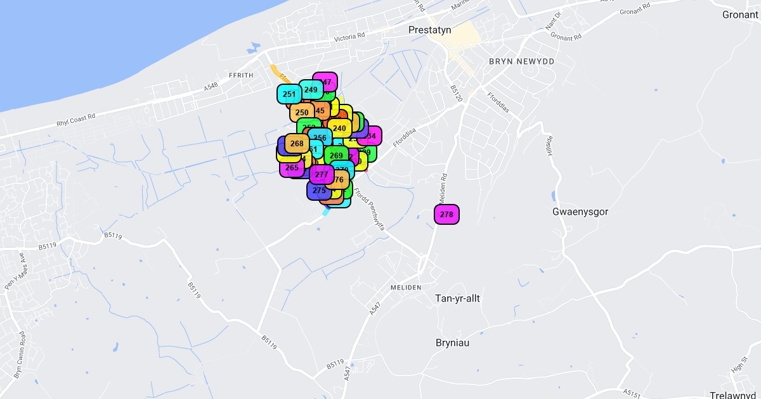Open the cyan marker labeled 256
The height and width of the screenshot is (399, 761).
pyautogui.click(x=320, y=138)
